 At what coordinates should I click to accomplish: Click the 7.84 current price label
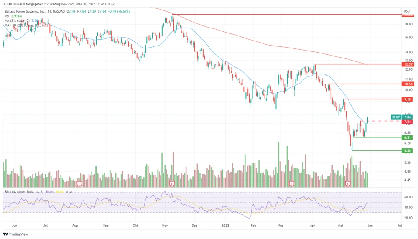click(408, 117)
